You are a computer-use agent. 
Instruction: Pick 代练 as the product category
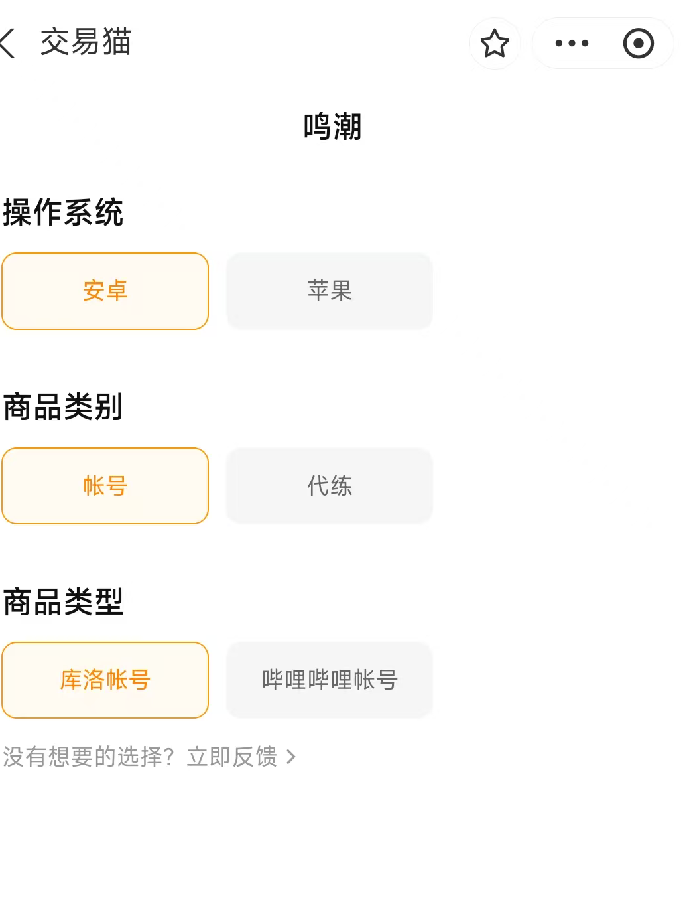click(x=330, y=486)
